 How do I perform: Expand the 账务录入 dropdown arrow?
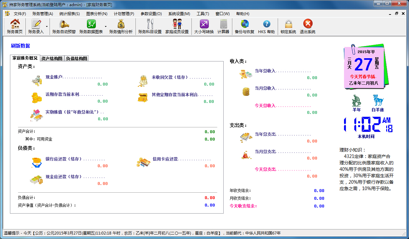[x=47, y=27]
